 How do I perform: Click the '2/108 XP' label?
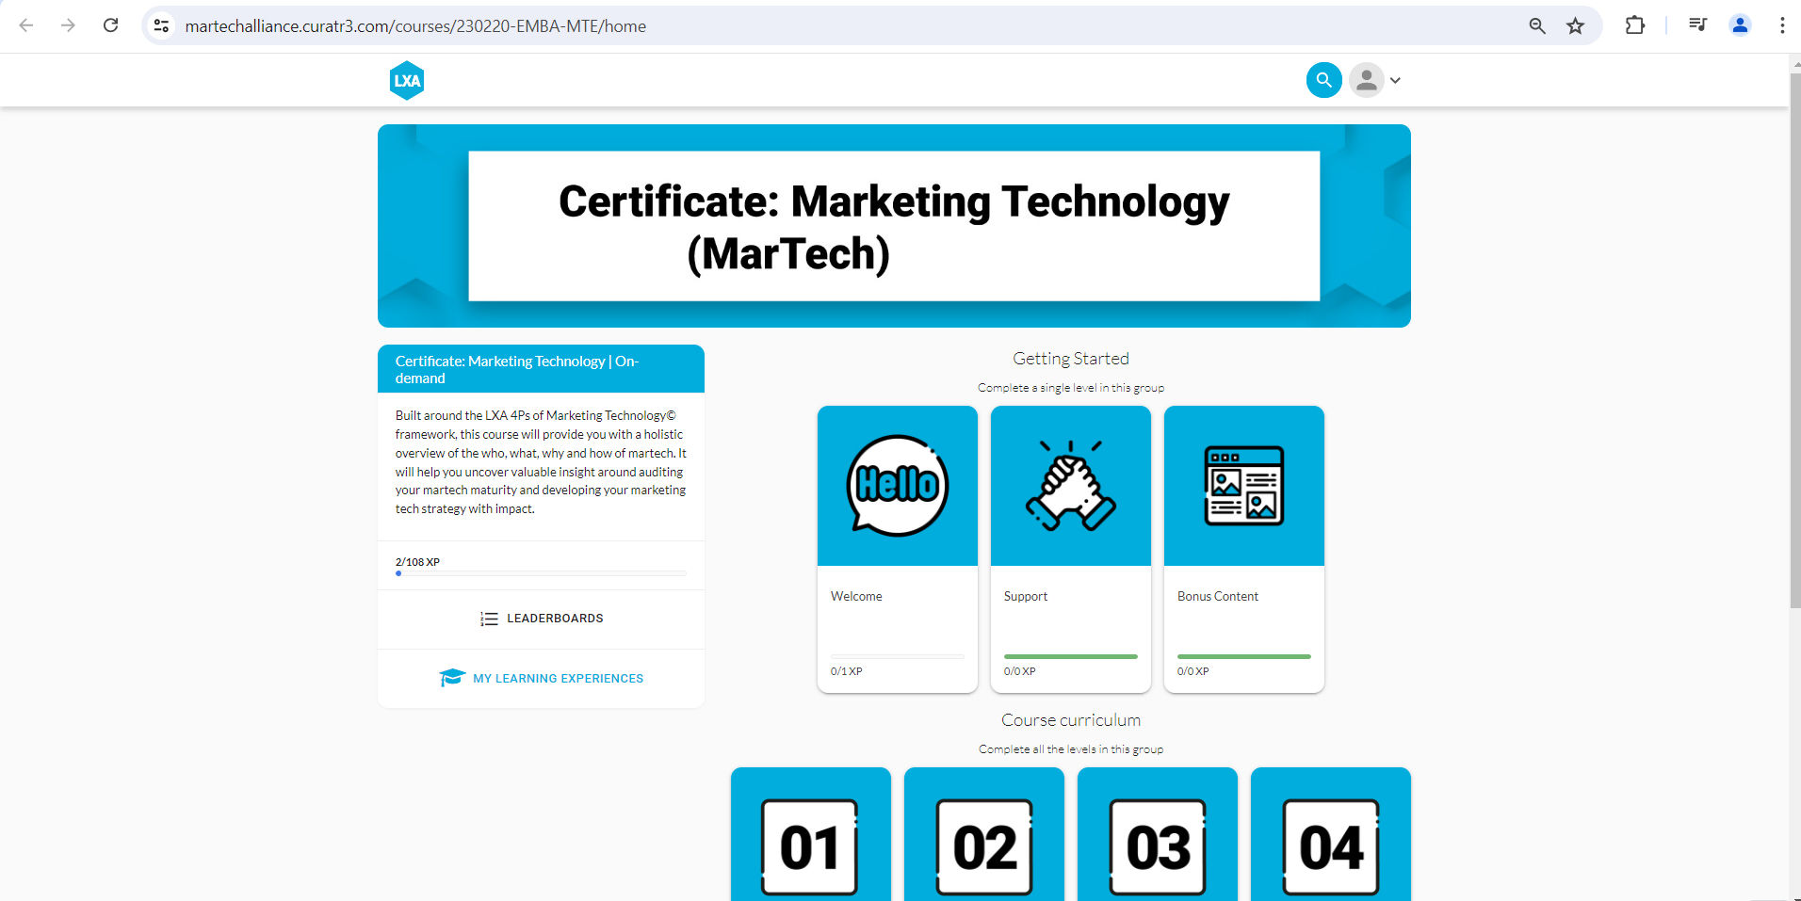point(417,562)
